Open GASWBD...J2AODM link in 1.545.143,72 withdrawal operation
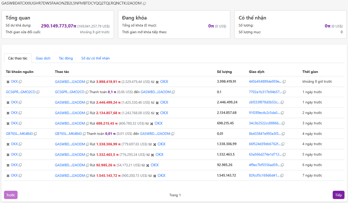Image resolution: width=348 pixels, height=203 pixels. coord(70,176)
